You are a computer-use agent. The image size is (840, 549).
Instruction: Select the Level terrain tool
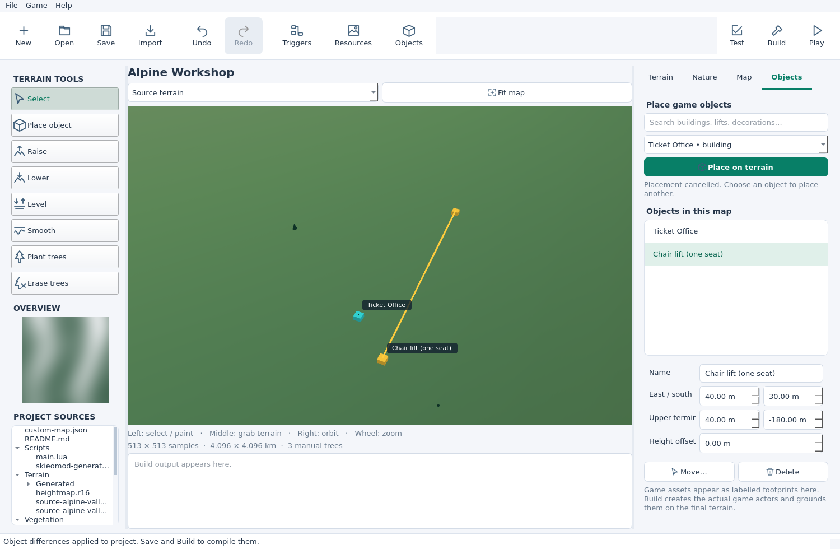pyautogui.click(x=65, y=204)
